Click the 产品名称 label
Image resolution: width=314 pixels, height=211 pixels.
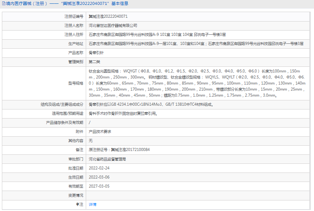click(76, 53)
